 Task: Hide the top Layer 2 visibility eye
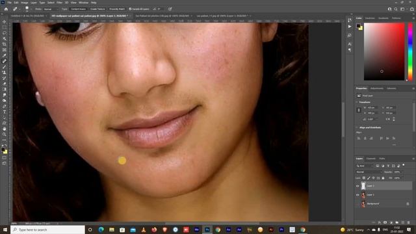click(x=357, y=186)
